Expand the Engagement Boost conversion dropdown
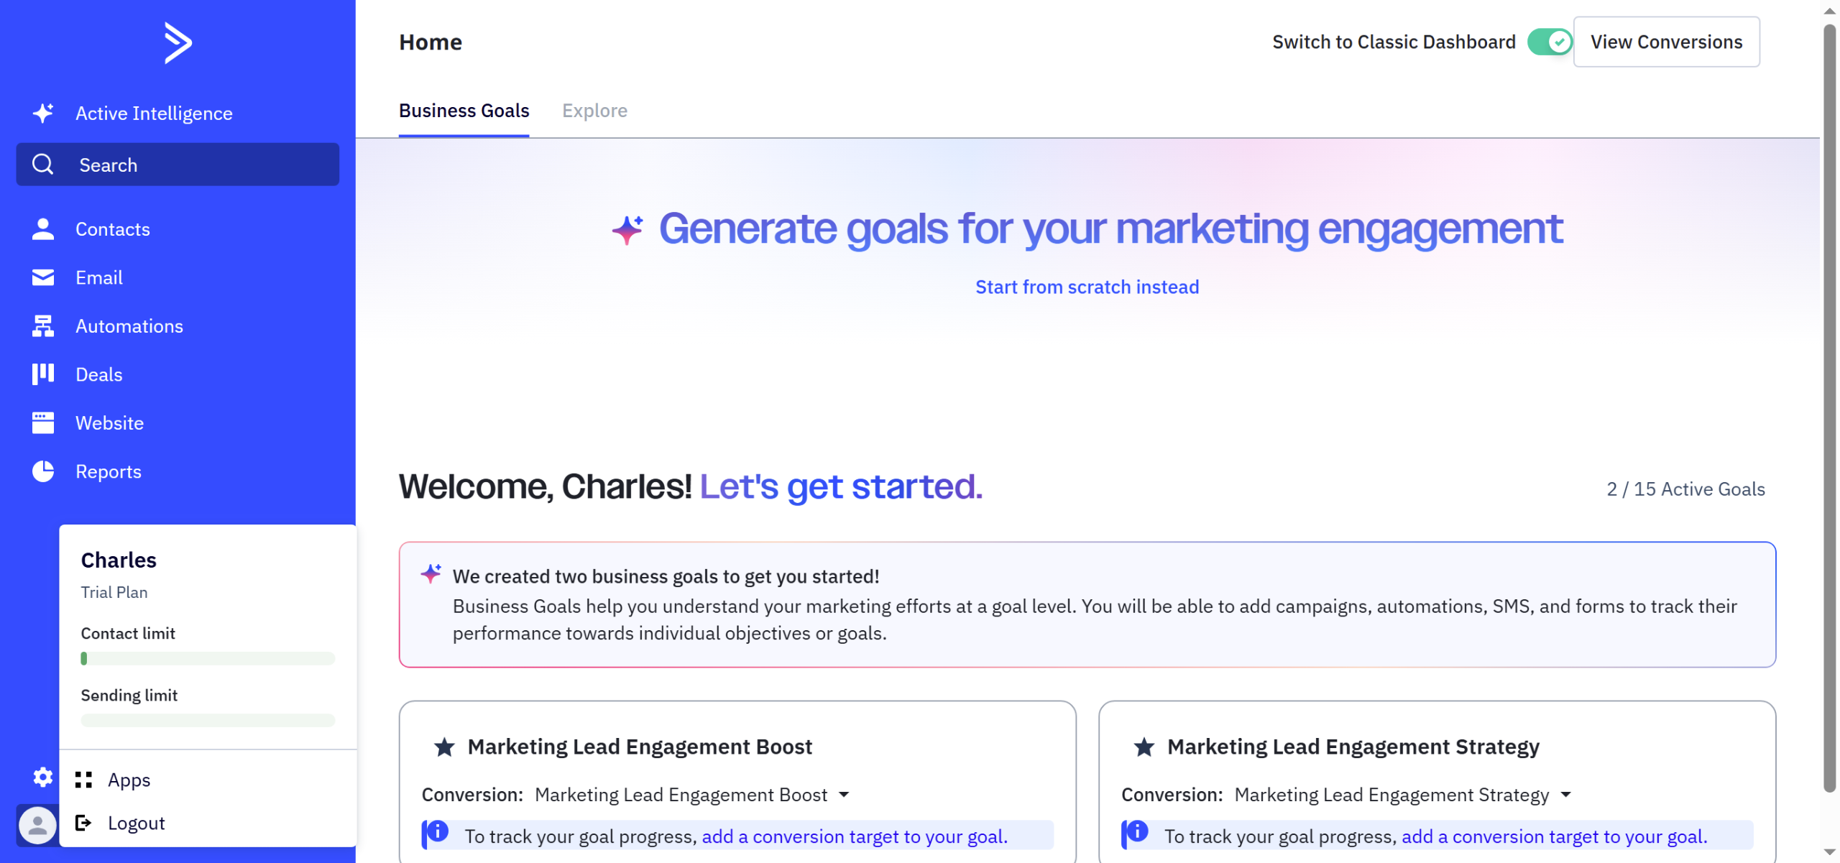The height and width of the screenshot is (863, 1840). coord(844,795)
